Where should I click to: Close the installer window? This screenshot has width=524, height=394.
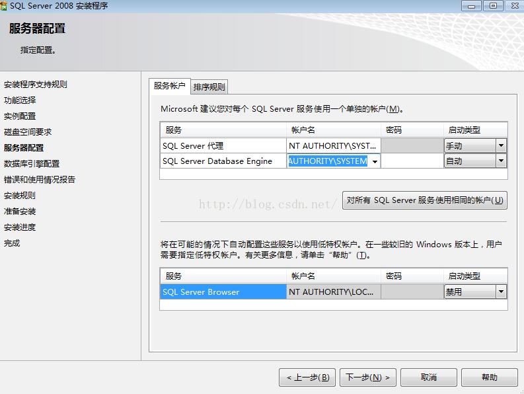[514, 6]
